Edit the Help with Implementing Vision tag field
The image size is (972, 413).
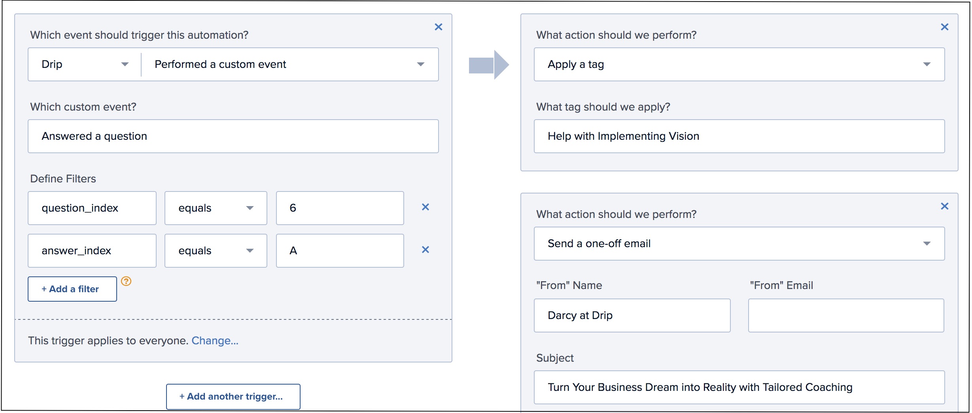[739, 136]
